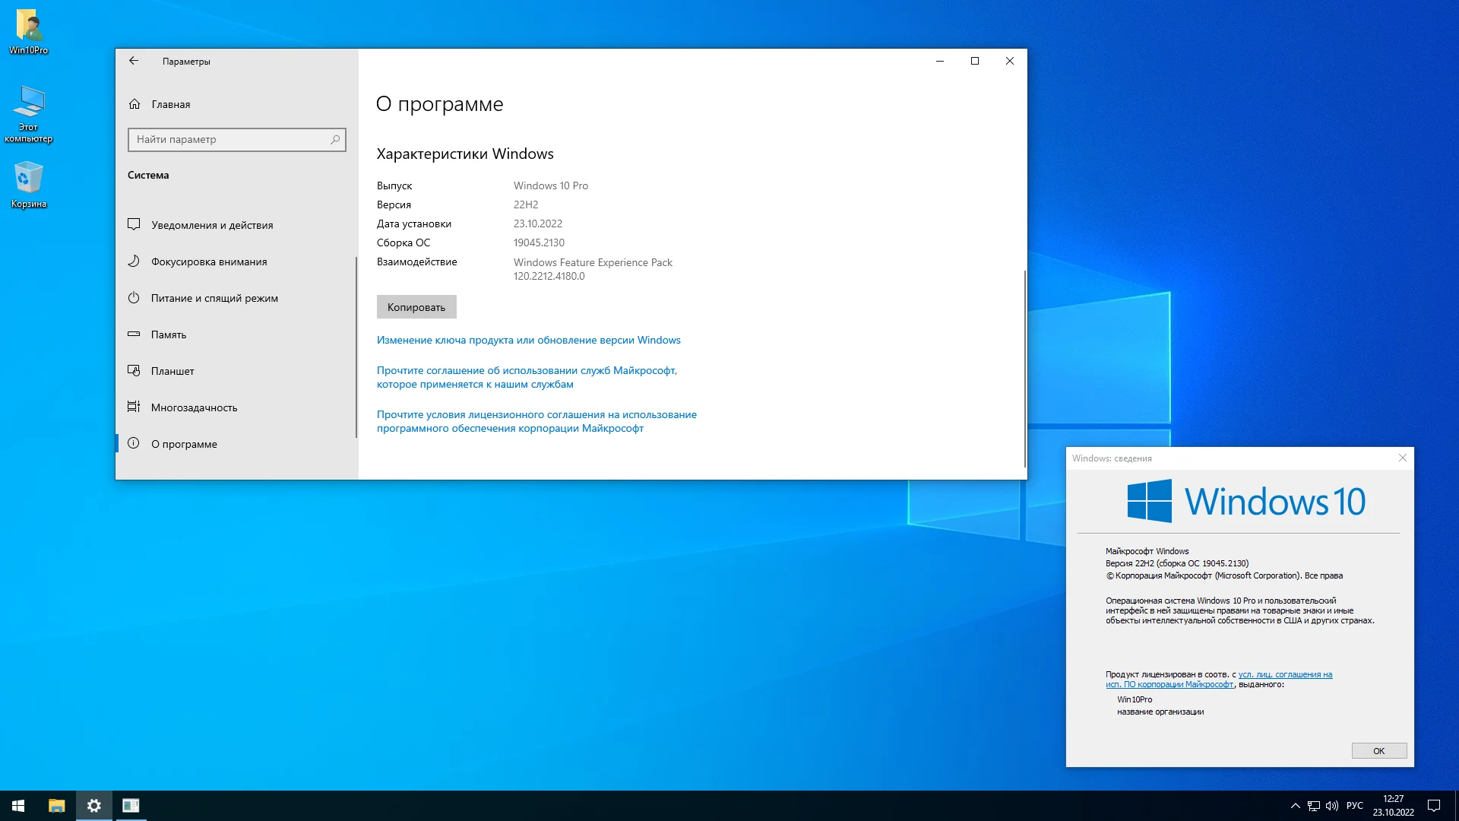The image size is (1459, 821).
Task: Open license agreement link in winver dialog
Action: [x=1284, y=674]
